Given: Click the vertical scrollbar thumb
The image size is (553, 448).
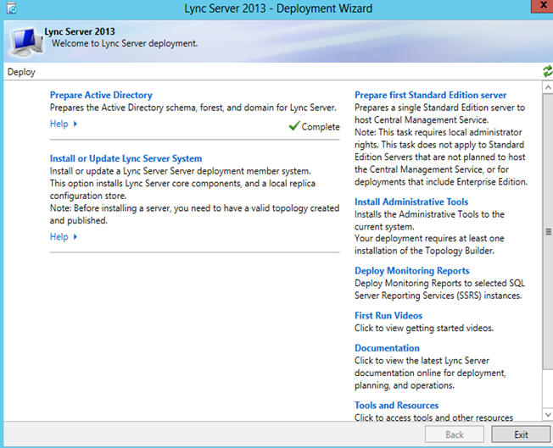Looking at the screenshot, I should click(548, 231).
